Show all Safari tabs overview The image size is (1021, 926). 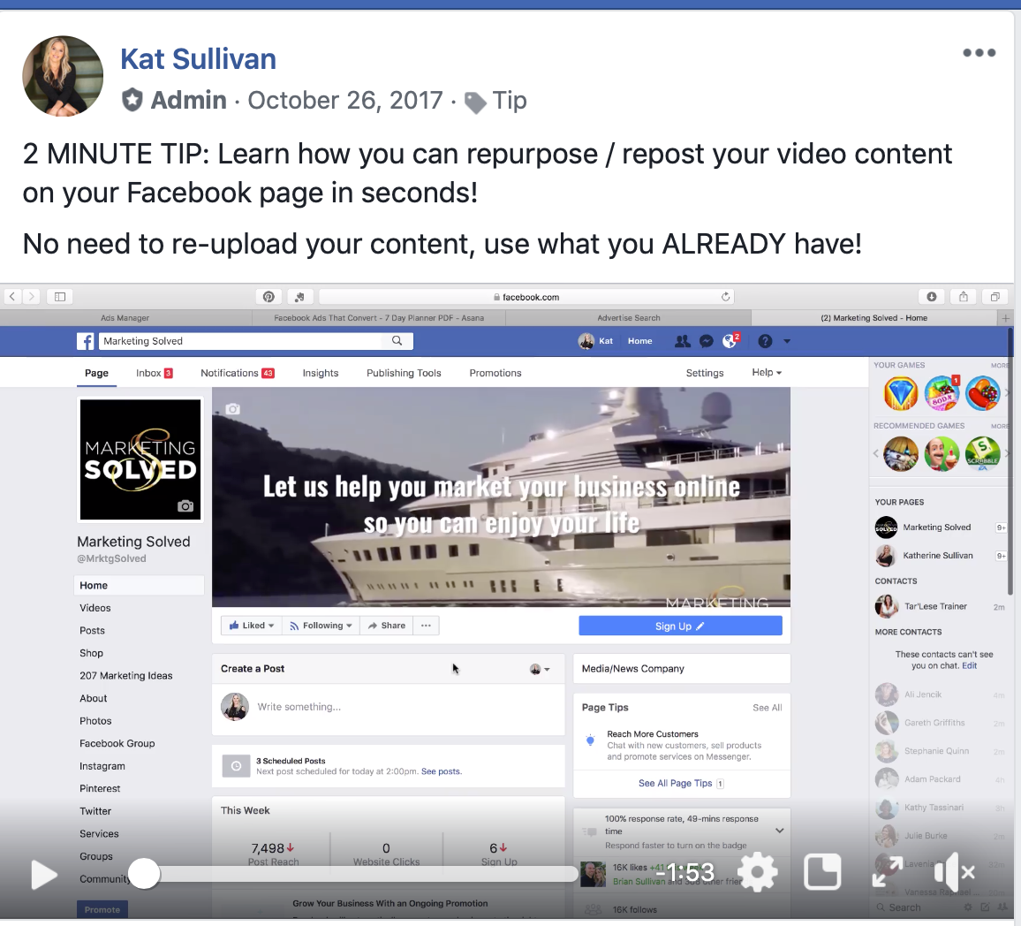point(995,297)
